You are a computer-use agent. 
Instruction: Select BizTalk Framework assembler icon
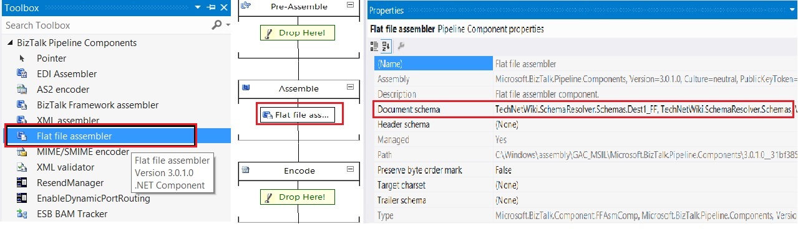[22, 105]
